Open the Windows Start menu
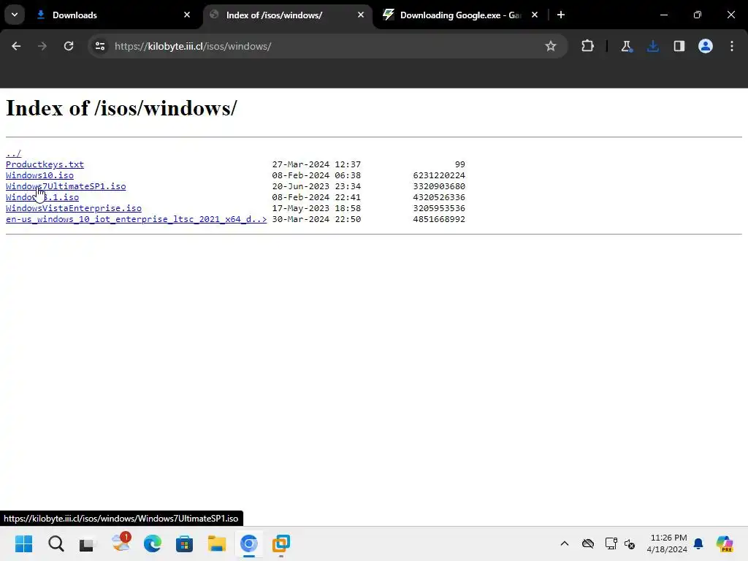The height and width of the screenshot is (561, 748). point(24,543)
